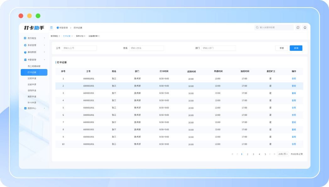
Task: Expand the 系统管理 sidebar menu
Action: click(44, 45)
